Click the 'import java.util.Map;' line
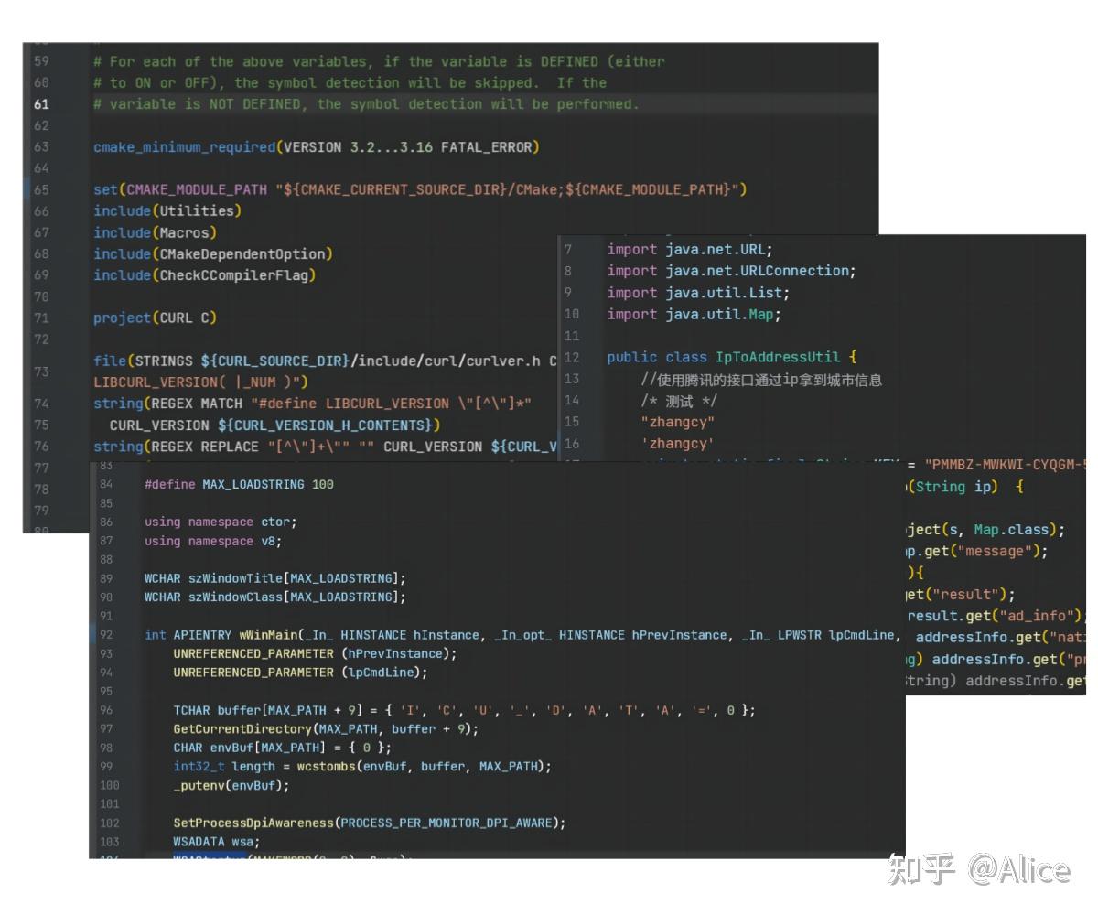The height and width of the screenshot is (915, 1098). 694,315
